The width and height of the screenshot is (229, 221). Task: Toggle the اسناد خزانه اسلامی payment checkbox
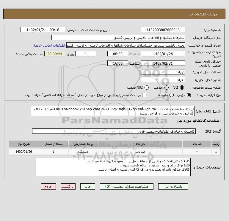pos(144,95)
